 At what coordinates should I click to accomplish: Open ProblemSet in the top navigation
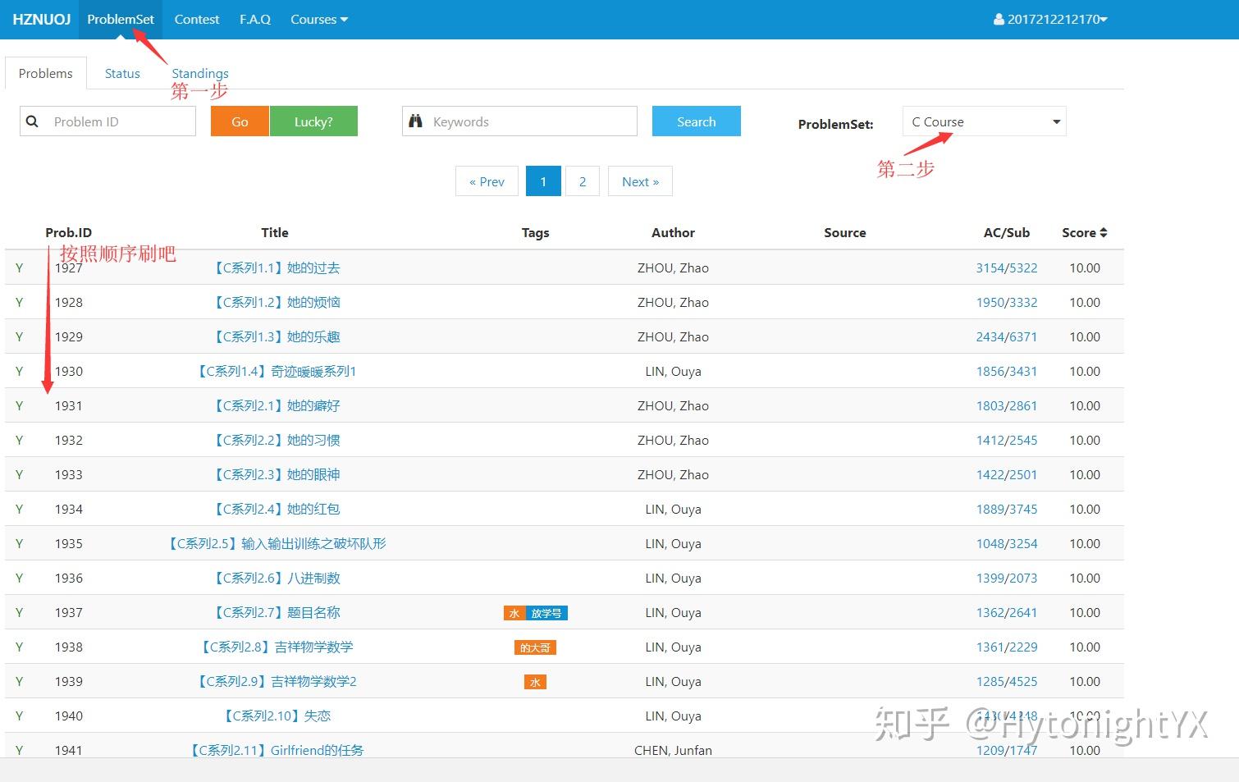click(121, 20)
